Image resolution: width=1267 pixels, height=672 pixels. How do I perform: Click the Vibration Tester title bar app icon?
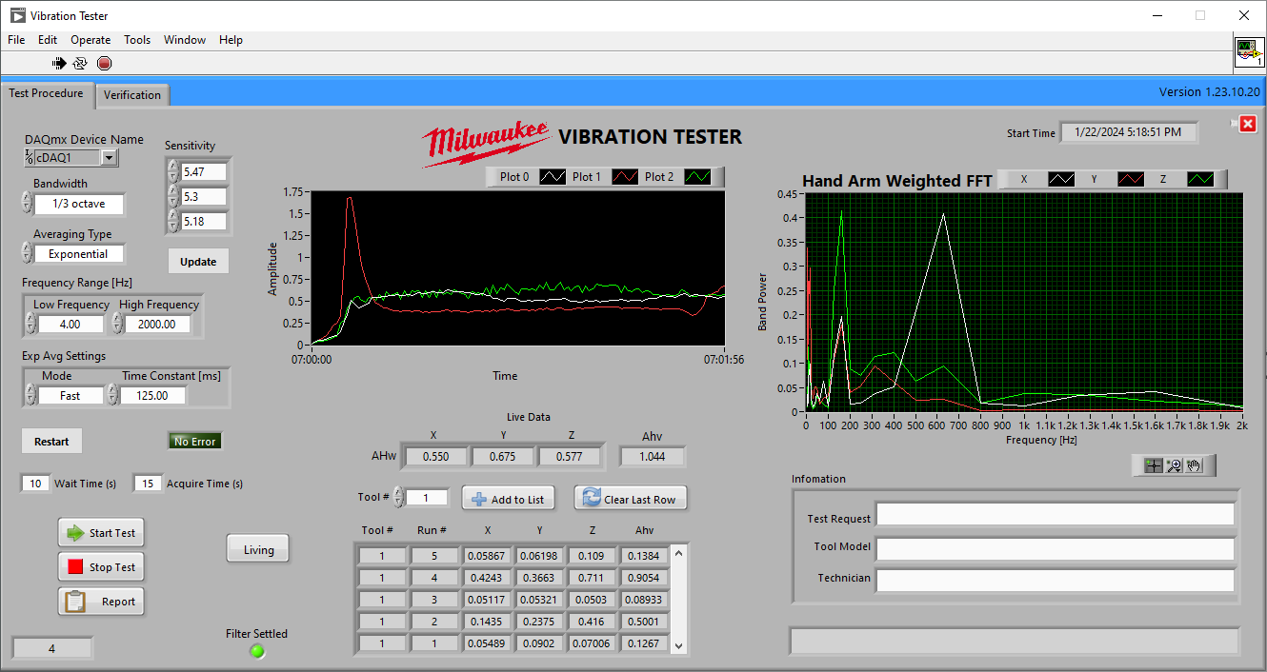click(x=17, y=15)
